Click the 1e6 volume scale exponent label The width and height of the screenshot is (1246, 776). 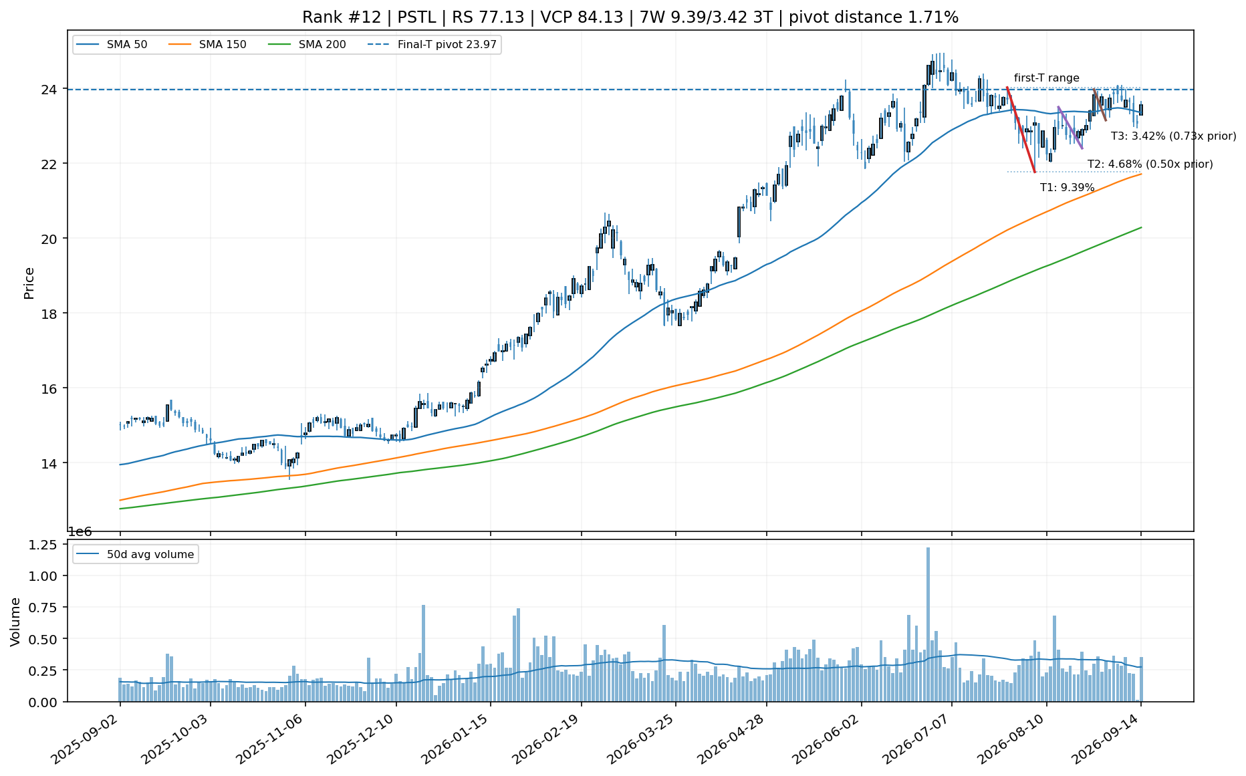(80, 532)
